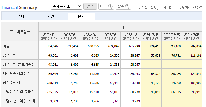
Task: Click the 88,085 pre-tax income estimate
Action: point(176,74)
